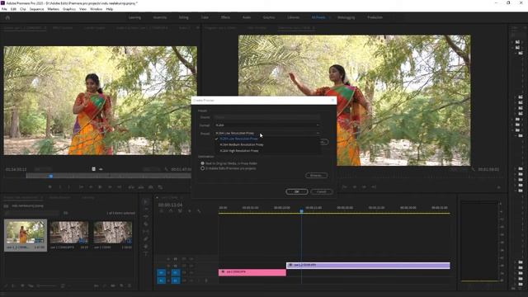Viewport: 528px width, 297px height.
Task: Click the Project panel search field
Action: point(32,213)
